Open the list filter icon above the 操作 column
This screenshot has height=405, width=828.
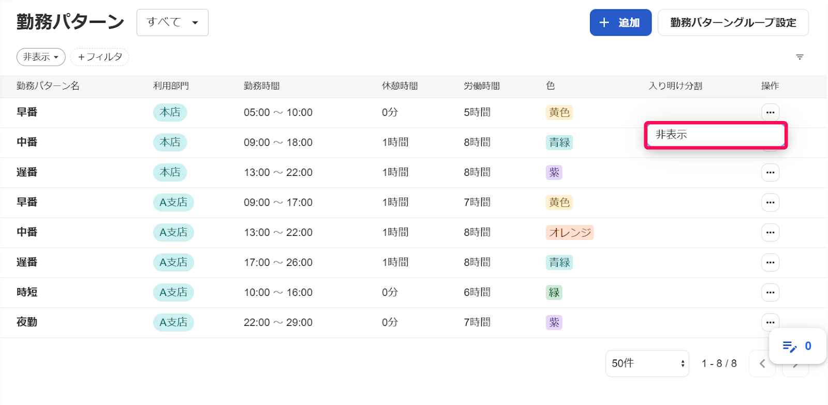click(800, 57)
